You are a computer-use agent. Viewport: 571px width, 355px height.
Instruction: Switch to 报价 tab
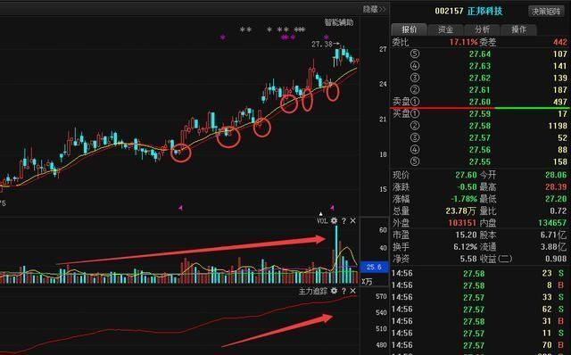(x=409, y=29)
